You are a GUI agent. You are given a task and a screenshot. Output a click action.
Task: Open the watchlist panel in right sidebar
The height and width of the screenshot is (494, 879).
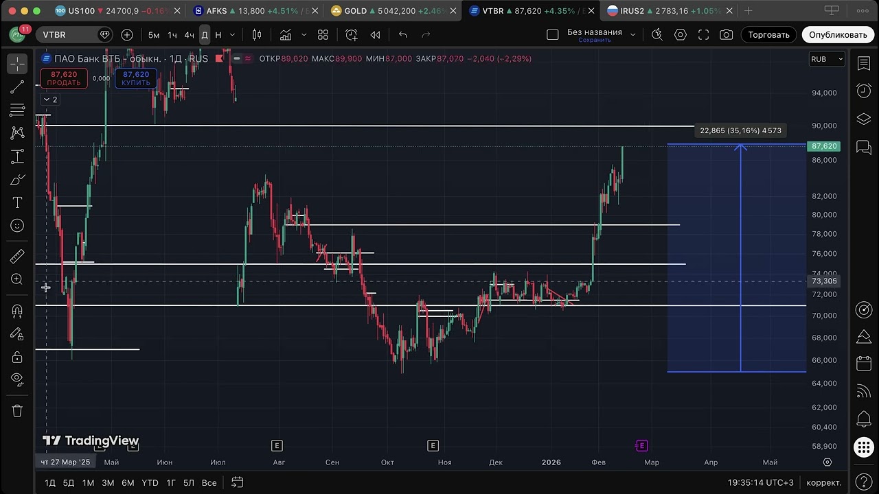coord(864,64)
